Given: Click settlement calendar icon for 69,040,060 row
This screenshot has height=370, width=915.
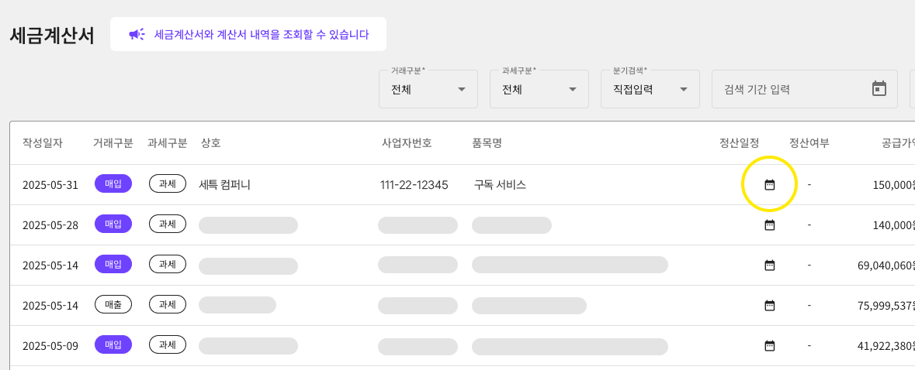Looking at the screenshot, I should point(770,266).
